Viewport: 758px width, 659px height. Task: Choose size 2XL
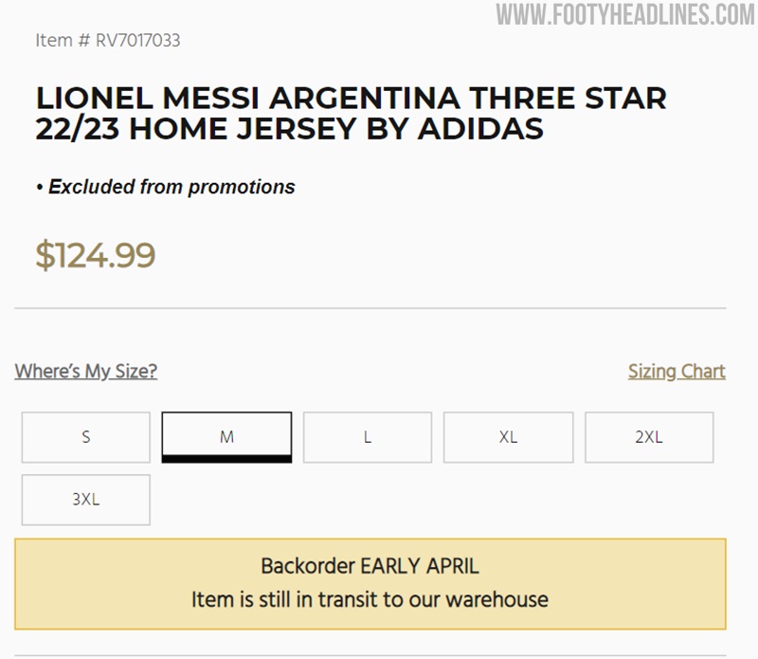(649, 437)
